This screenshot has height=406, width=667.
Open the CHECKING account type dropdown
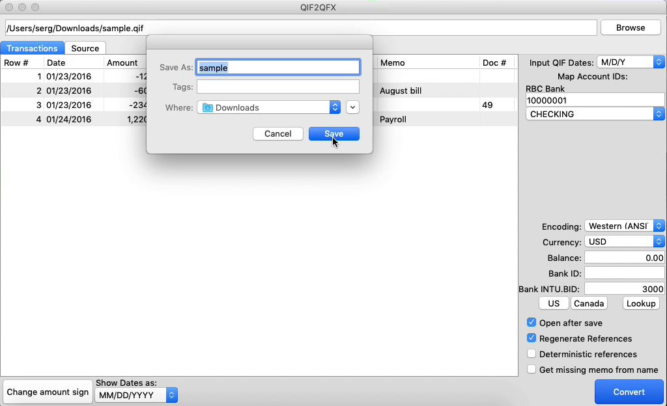(595, 114)
